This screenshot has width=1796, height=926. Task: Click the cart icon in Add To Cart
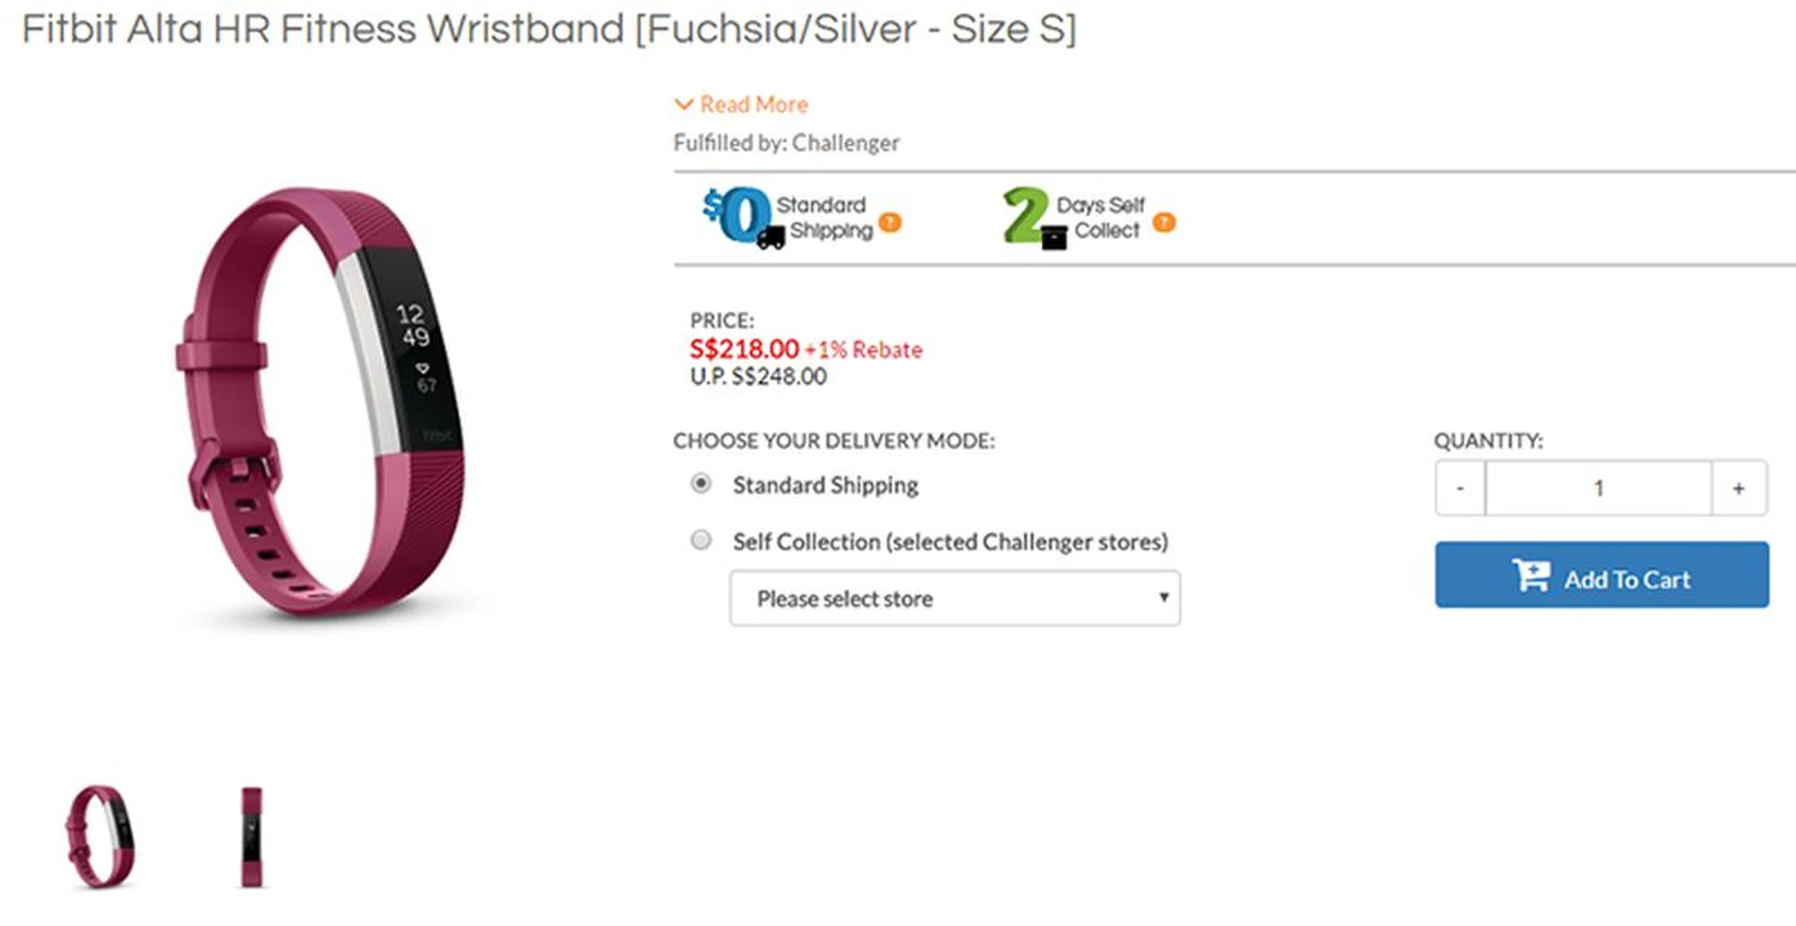tap(1530, 575)
